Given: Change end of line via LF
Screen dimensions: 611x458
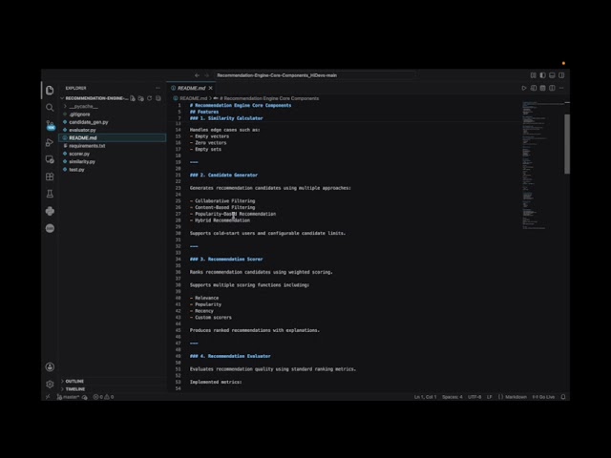Looking at the screenshot, I should 490,397.
